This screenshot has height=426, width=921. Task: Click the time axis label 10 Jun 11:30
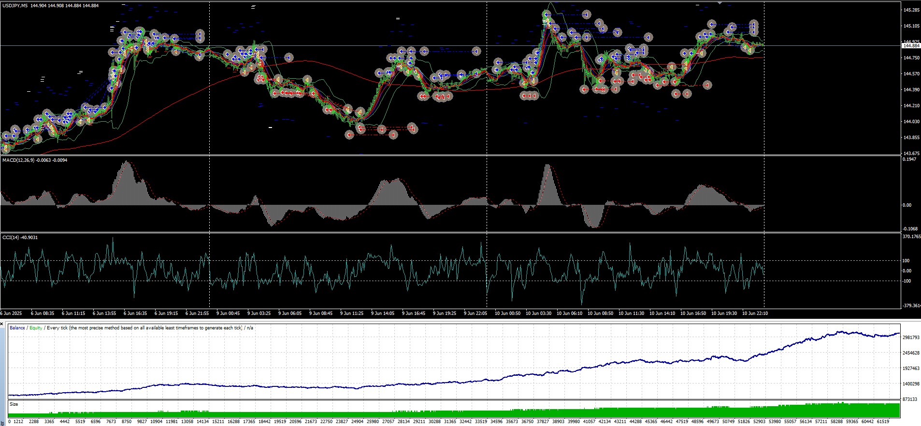pos(631,313)
